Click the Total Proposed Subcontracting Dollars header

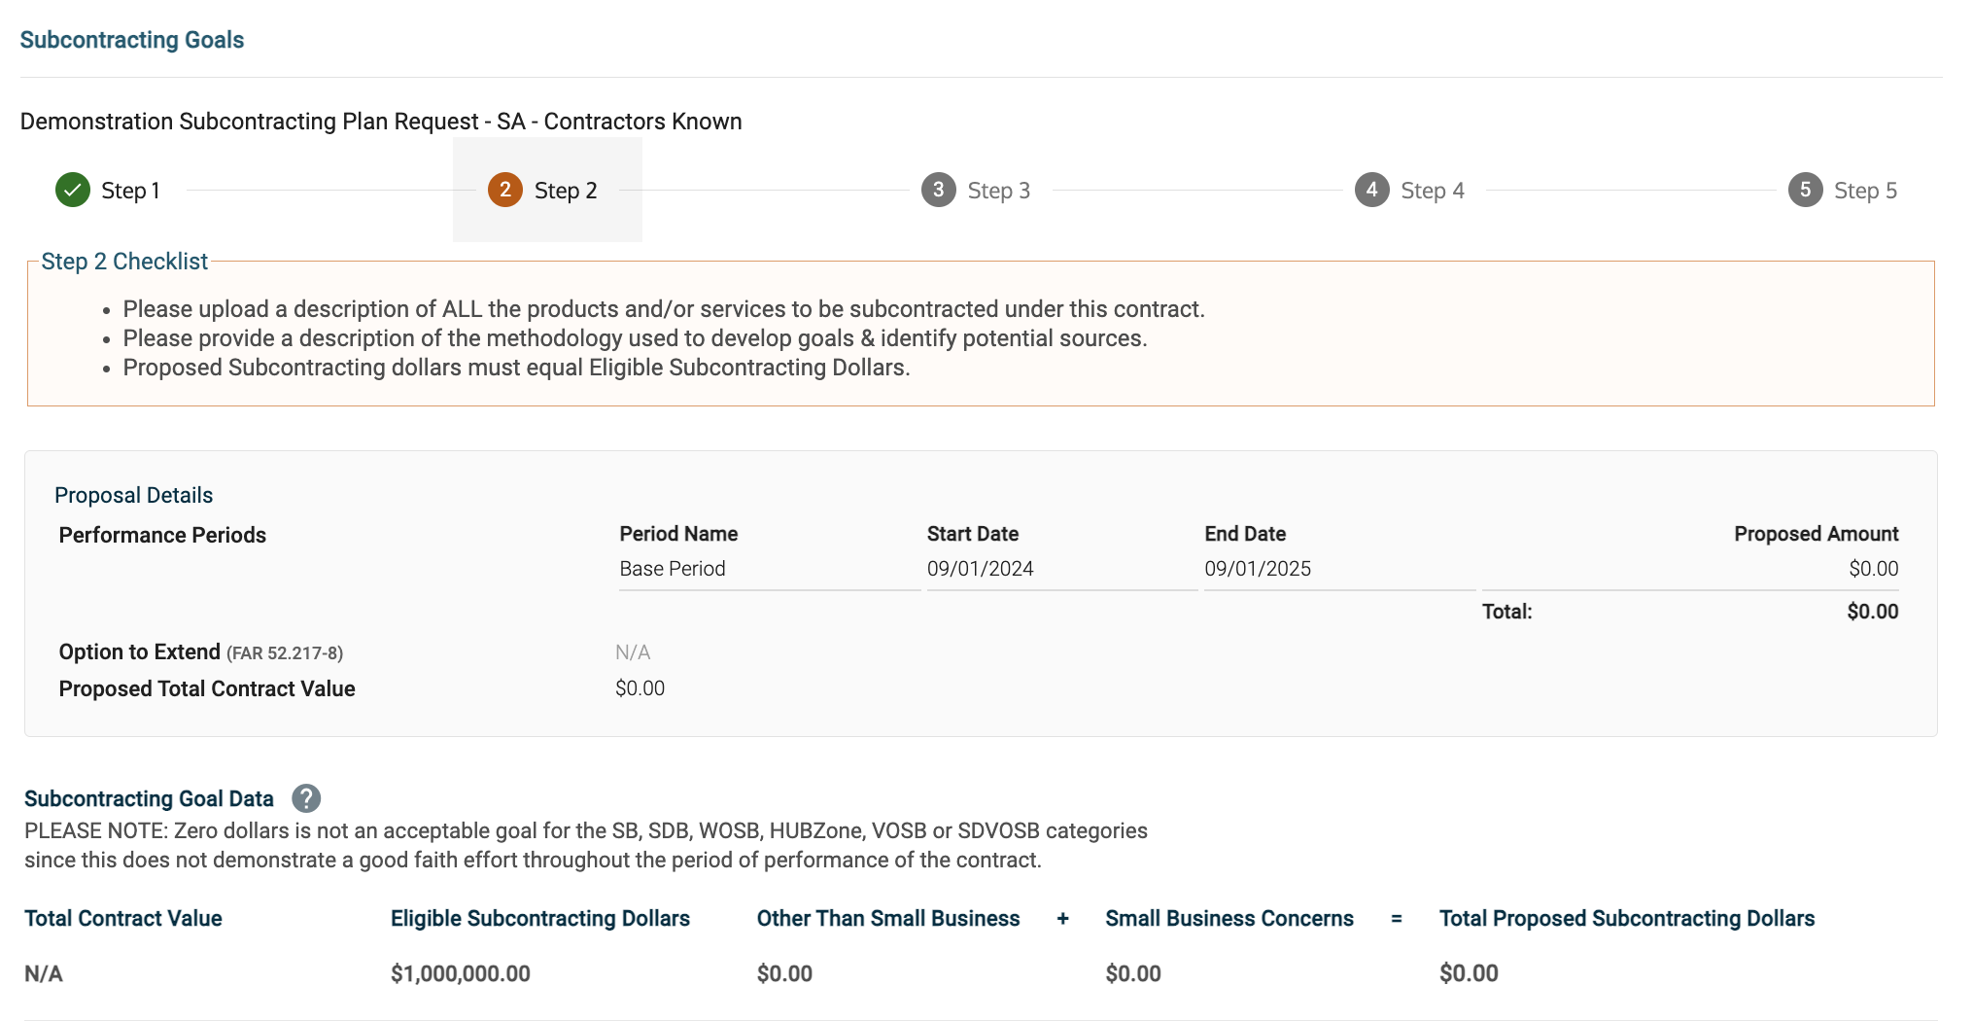pos(1627,919)
